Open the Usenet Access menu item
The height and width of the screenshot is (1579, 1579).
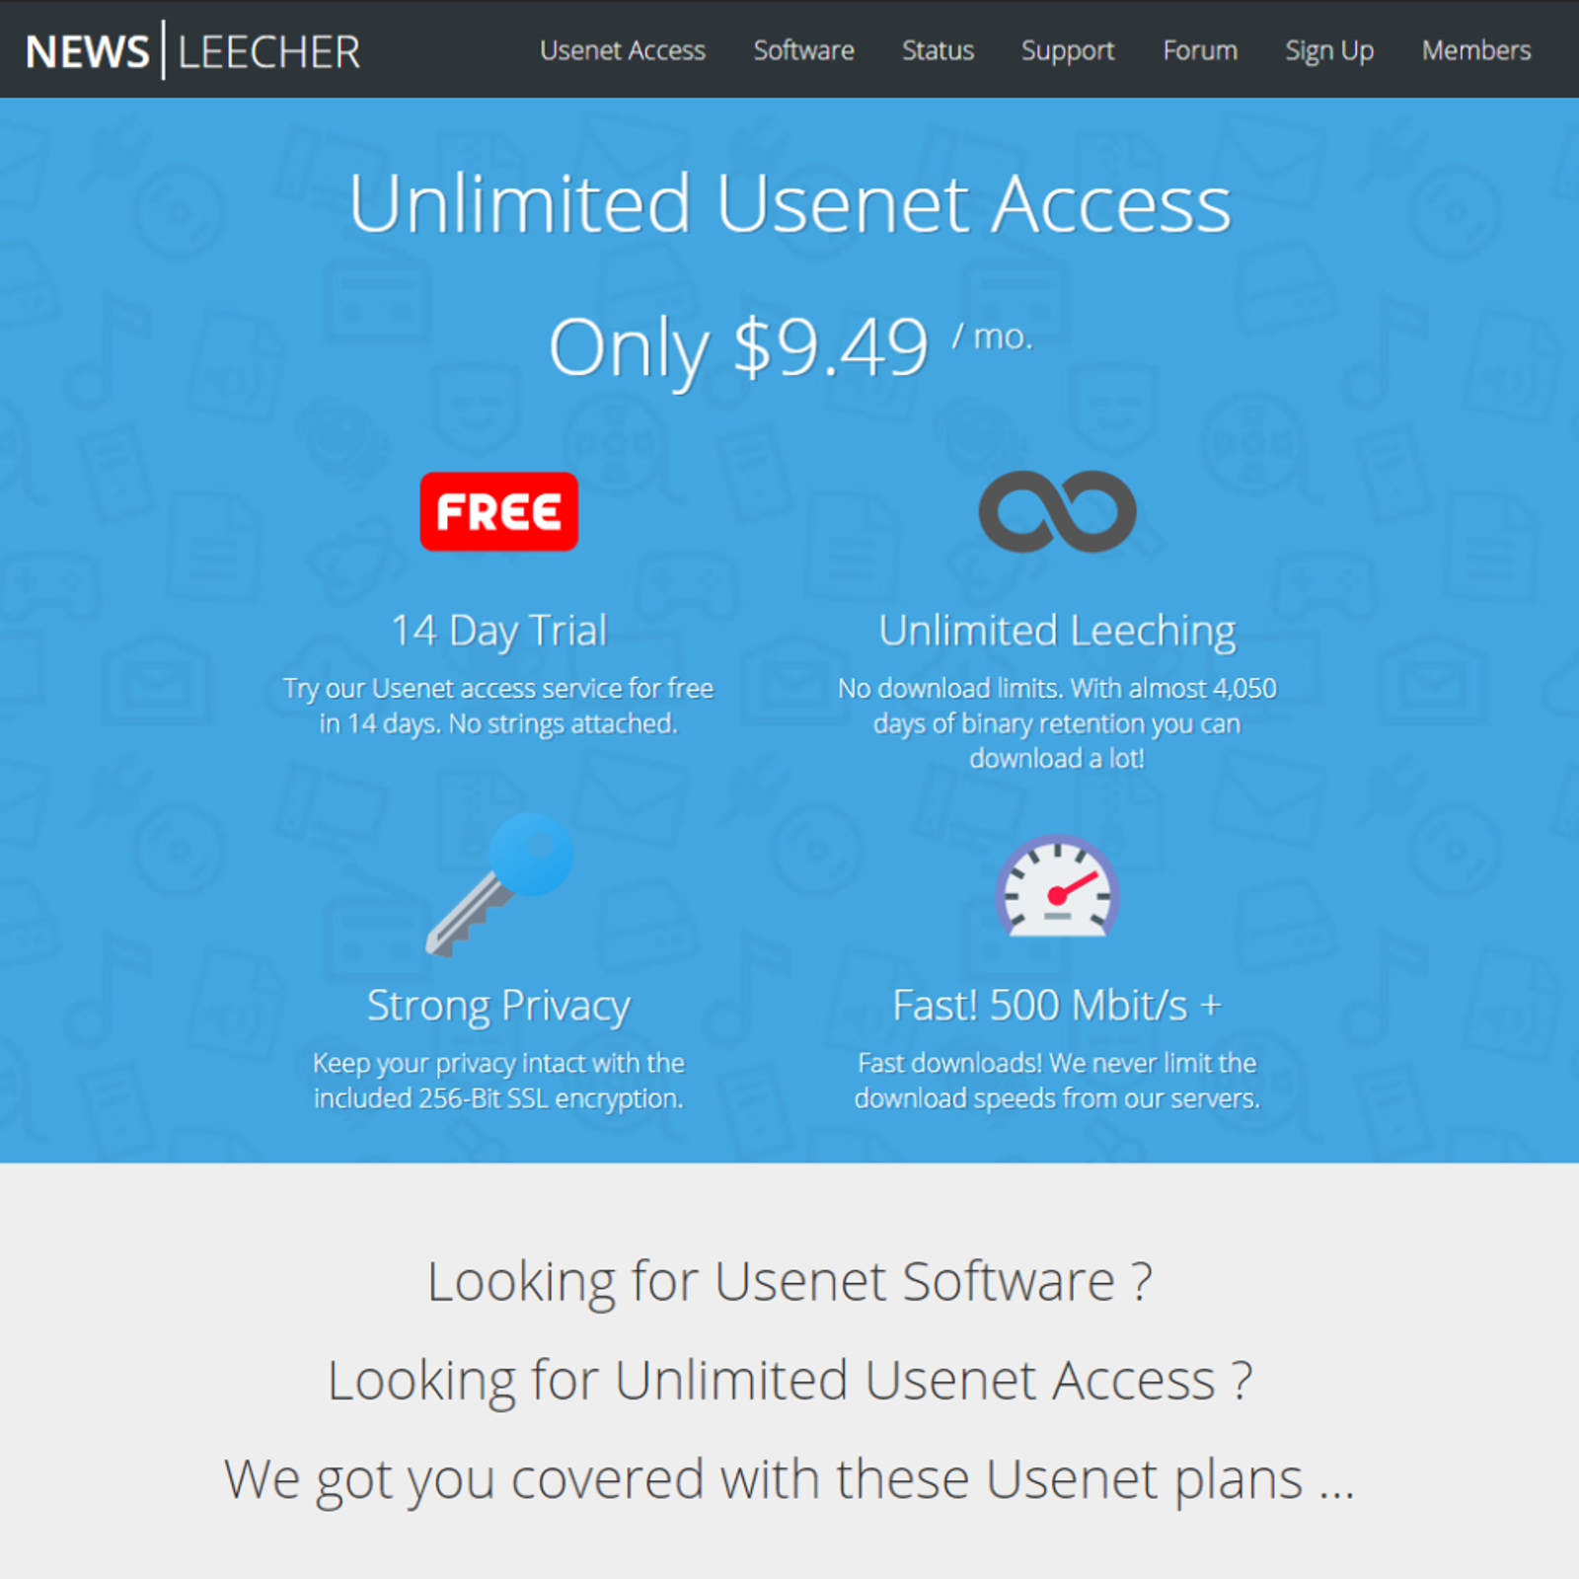[x=623, y=50]
